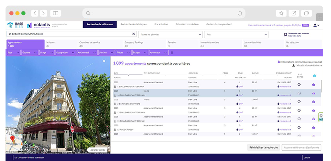The height and width of the screenshot is (161, 331).
Task: Click Réinitialiser la recherche button
Action: 263,148
